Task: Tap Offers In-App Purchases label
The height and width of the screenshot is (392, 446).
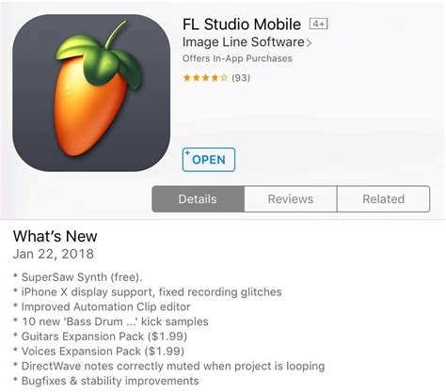Action: [237, 58]
